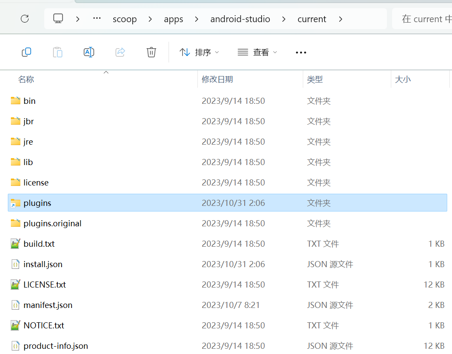Select the plugins.original folder
This screenshot has width=452, height=354.
[51, 223]
